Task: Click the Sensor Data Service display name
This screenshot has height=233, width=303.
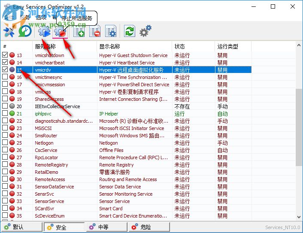Action: click(x=120, y=187)
